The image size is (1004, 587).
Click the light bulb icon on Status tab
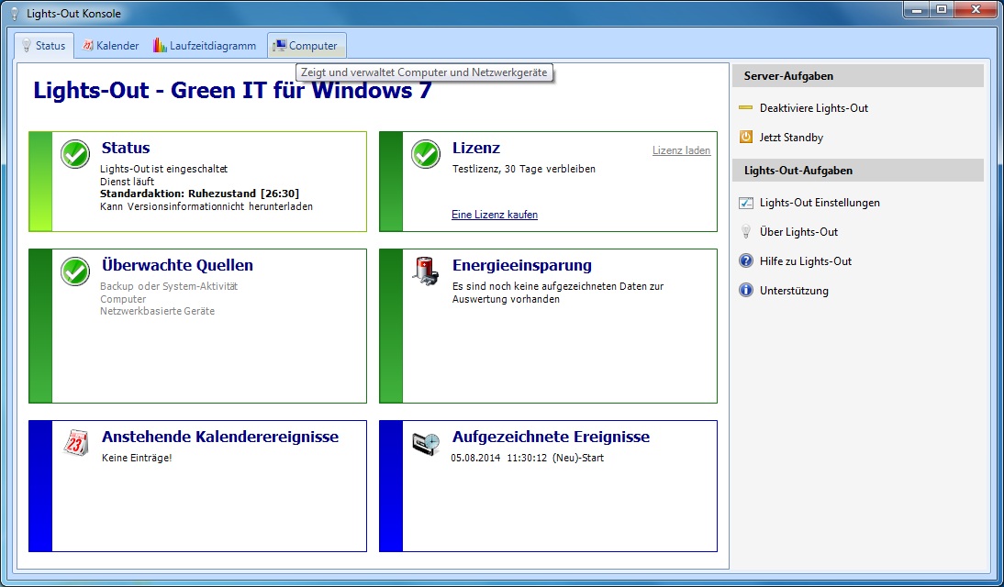(27, 46)
